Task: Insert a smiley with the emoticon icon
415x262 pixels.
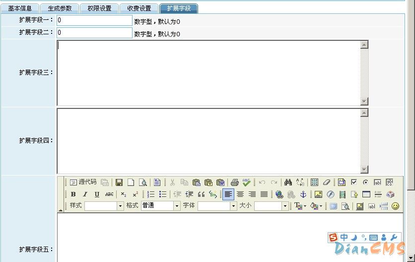Action: tap(395, 206)
